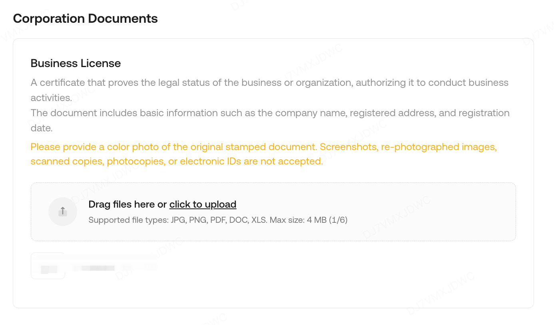Click the Corporation Documents page heading
Viewport: 554px width, 325px height.
tap(85, 18)
